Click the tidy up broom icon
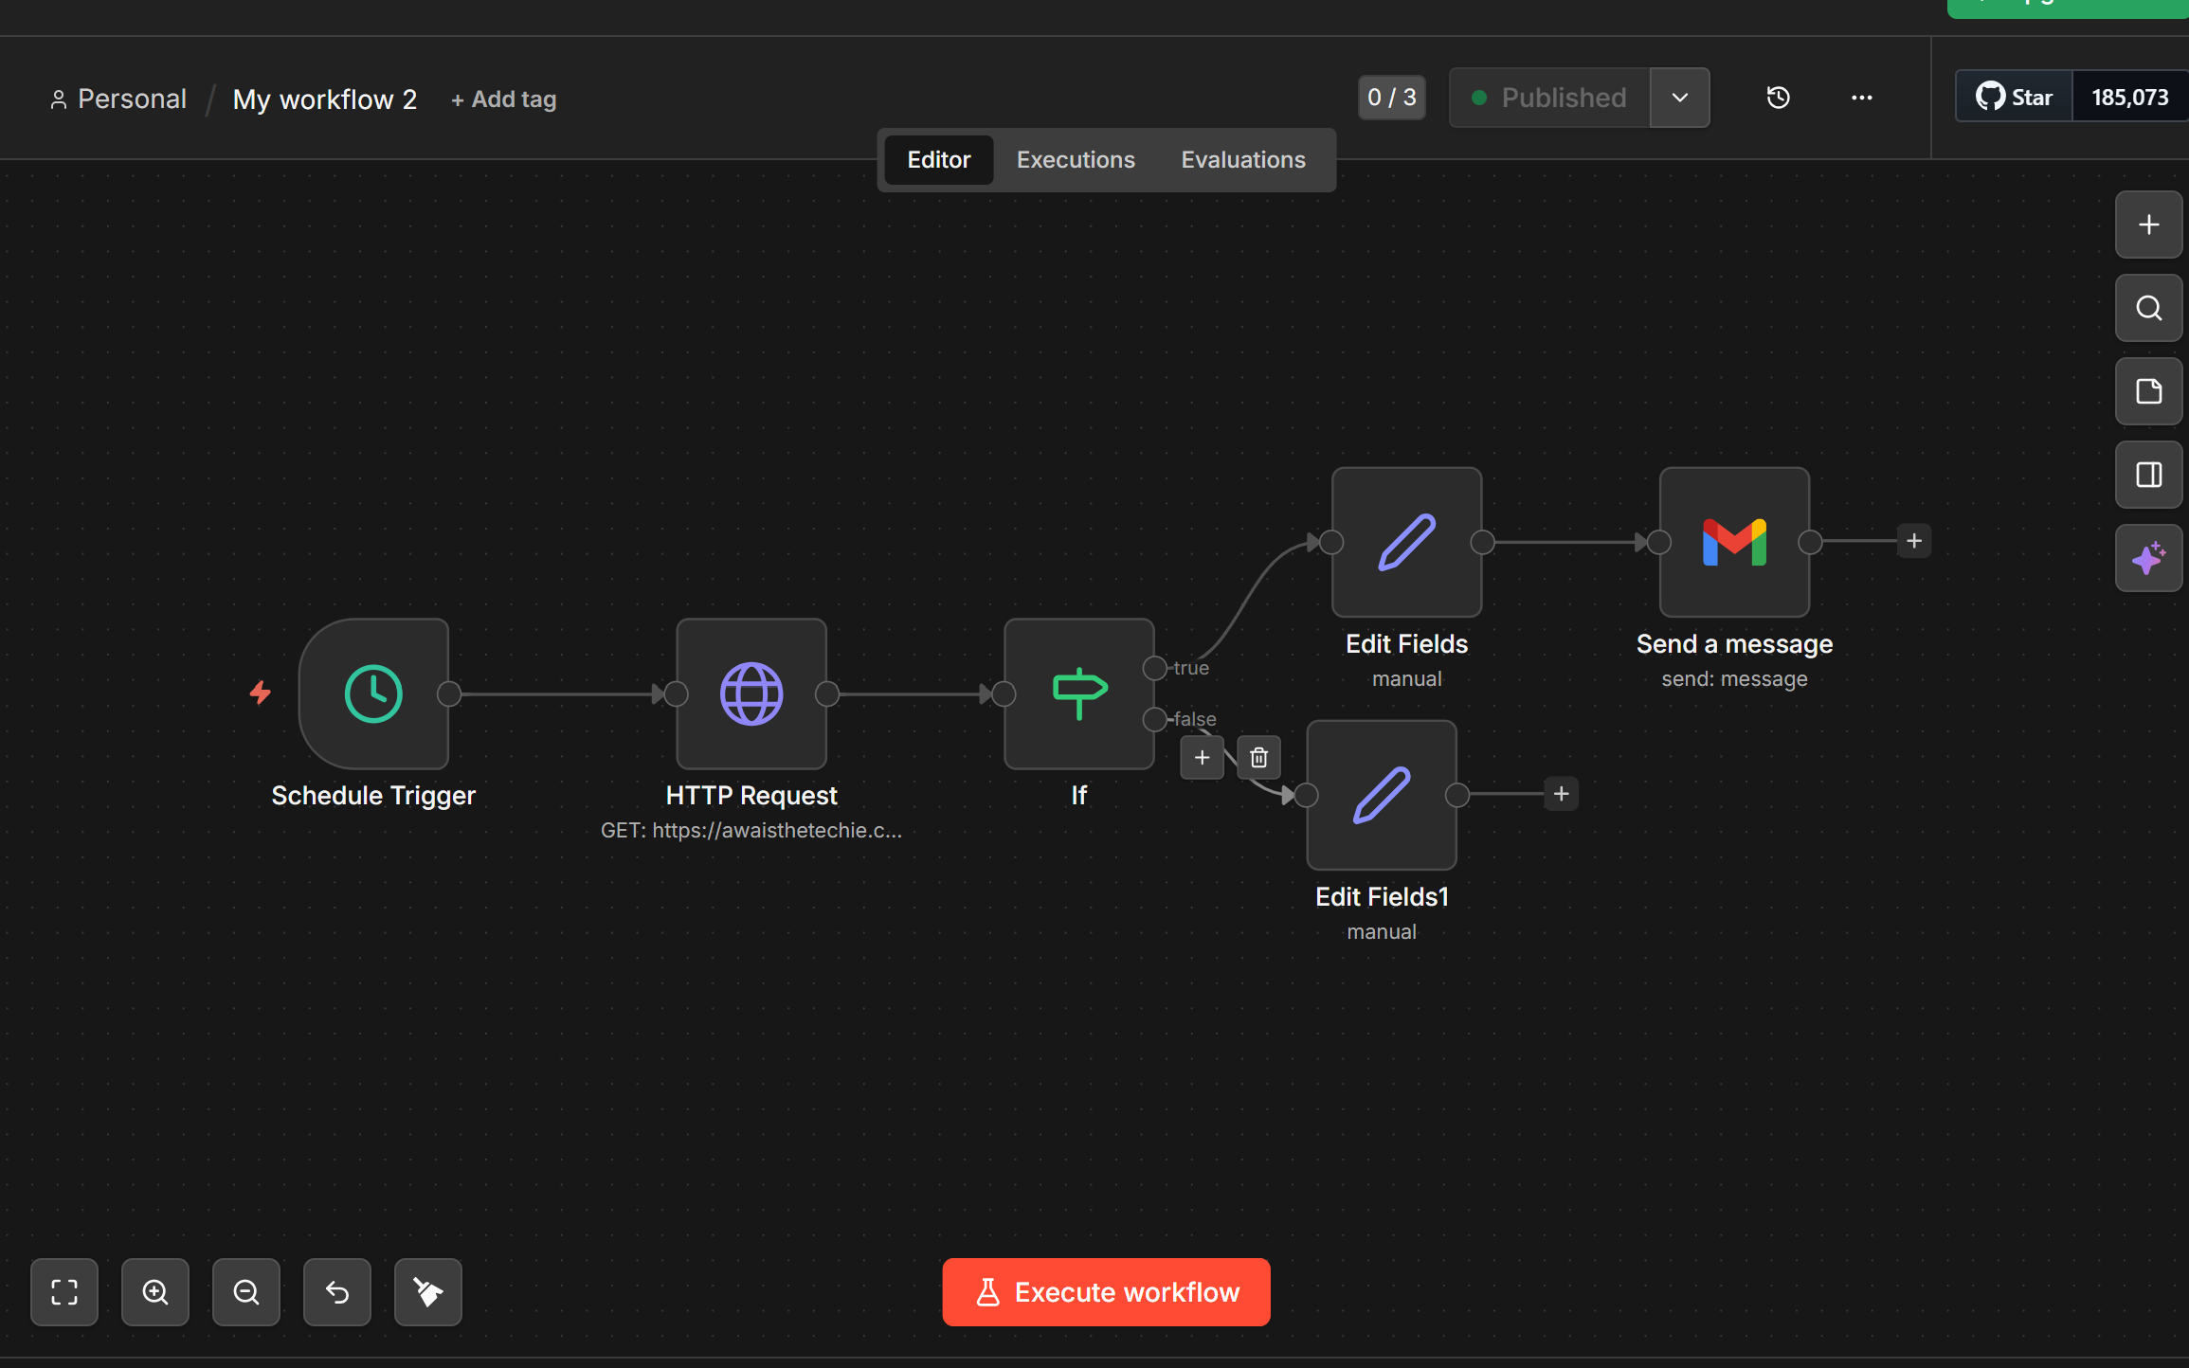2189x1368 pixels. pos(428,1292)
